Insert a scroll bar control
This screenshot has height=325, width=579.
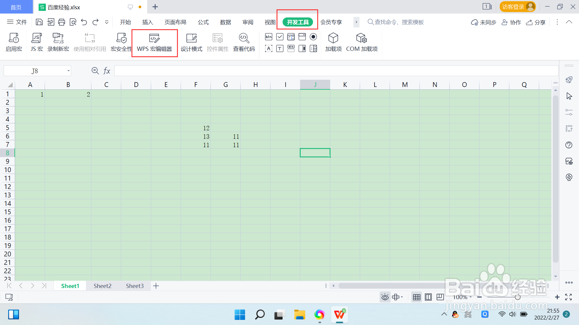coord(302,48)
